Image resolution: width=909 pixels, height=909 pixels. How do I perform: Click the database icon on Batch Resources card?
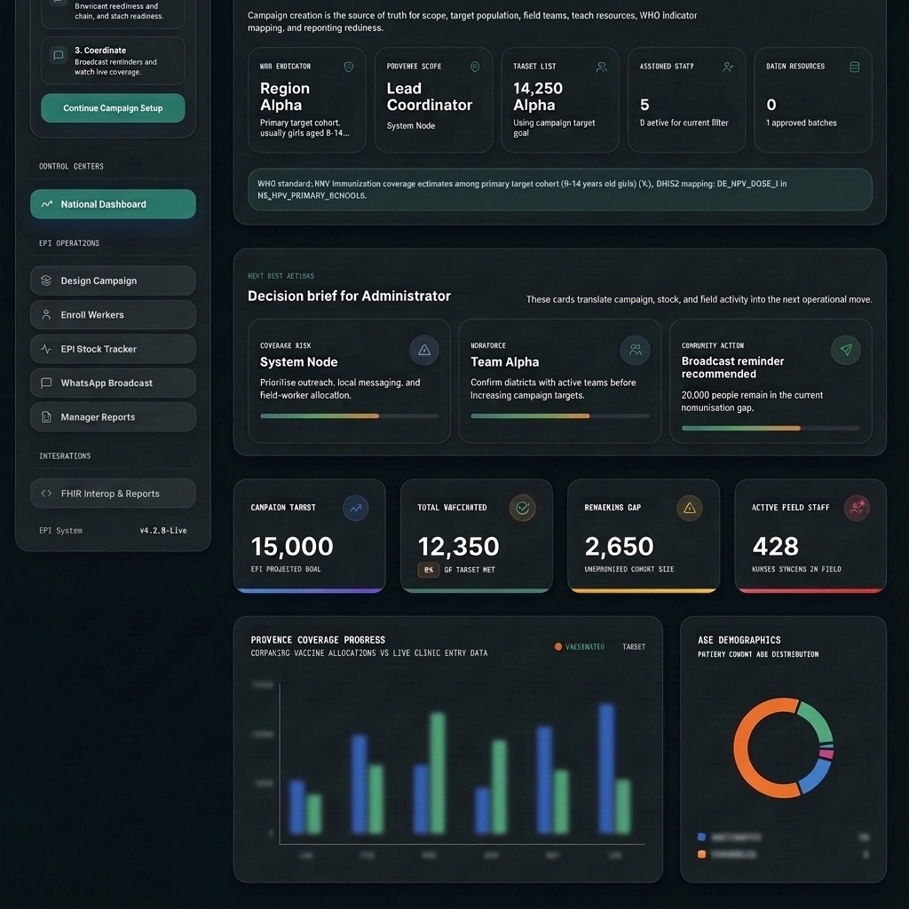[x=855, y=67]
